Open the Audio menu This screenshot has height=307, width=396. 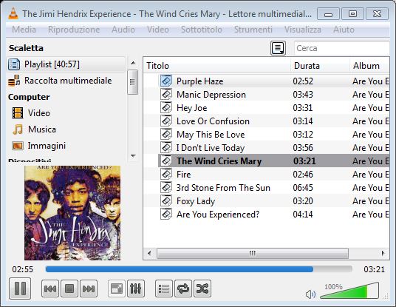(123, 30)
